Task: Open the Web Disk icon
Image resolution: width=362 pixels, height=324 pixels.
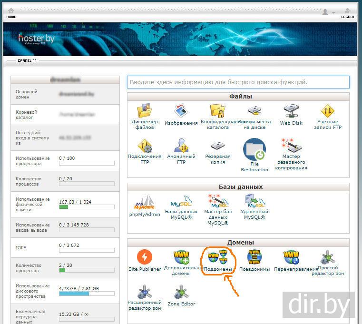Action: pos(291,115)
